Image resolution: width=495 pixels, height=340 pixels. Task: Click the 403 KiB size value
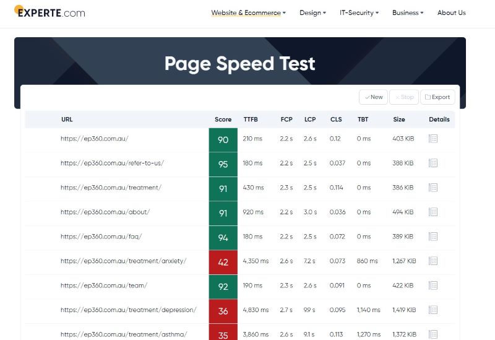[403, 138]
